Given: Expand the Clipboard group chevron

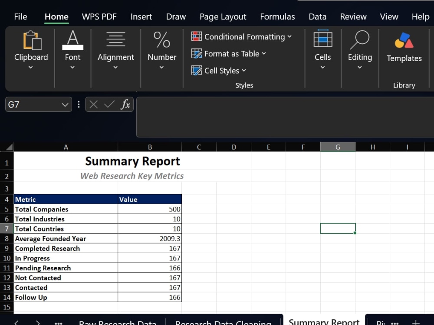Looking at the screenshot, I should (x=31, y=67).
